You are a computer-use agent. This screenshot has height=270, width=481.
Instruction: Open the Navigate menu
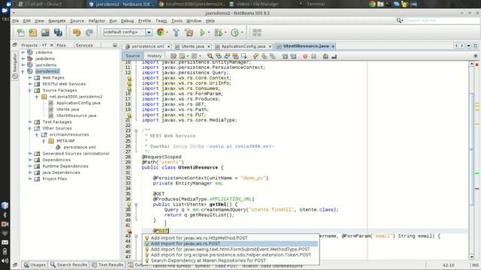pos(57,21)
